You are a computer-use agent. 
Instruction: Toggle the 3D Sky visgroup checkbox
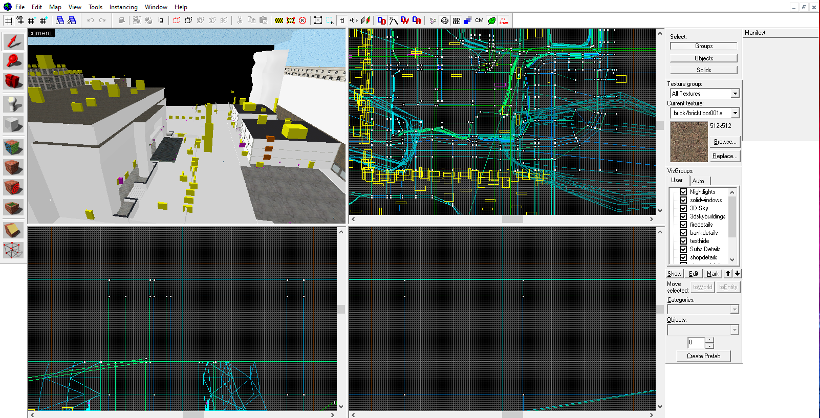click(683, 208)
